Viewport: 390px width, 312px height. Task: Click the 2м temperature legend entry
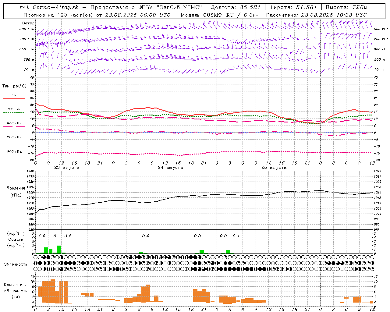(x=14, y=95)
